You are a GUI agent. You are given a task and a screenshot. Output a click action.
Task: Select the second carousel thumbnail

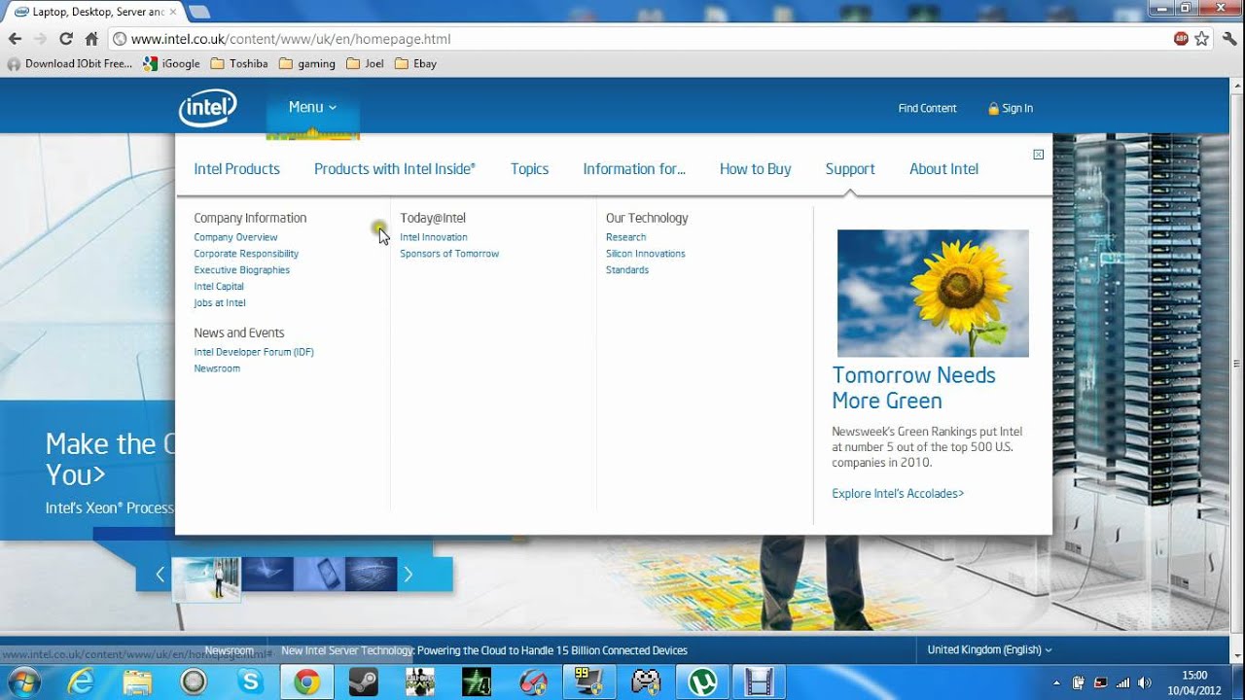(267, 575)
